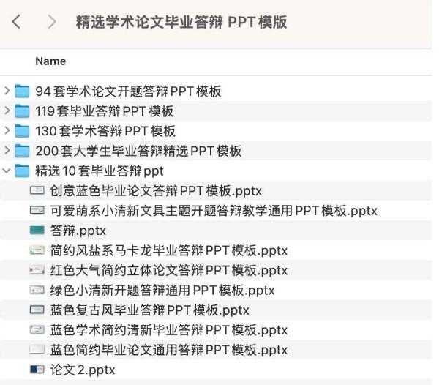Viewport: 442px width, 385px height.
Task: Click the Finder forward arrow
Action: click(x=51, y=22)
